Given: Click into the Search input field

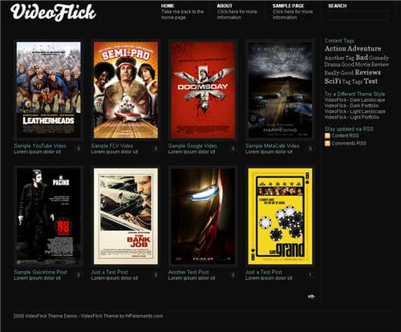Looking at the screenshot, I should (x=358, y=15).
